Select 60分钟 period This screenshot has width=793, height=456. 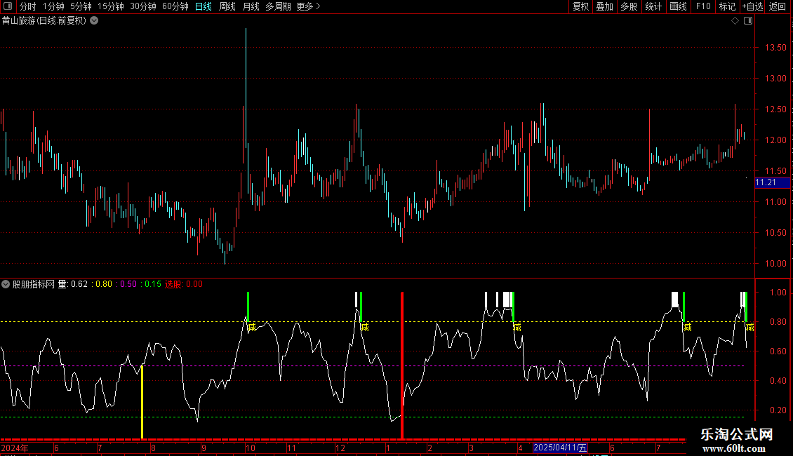coord(175,6)
